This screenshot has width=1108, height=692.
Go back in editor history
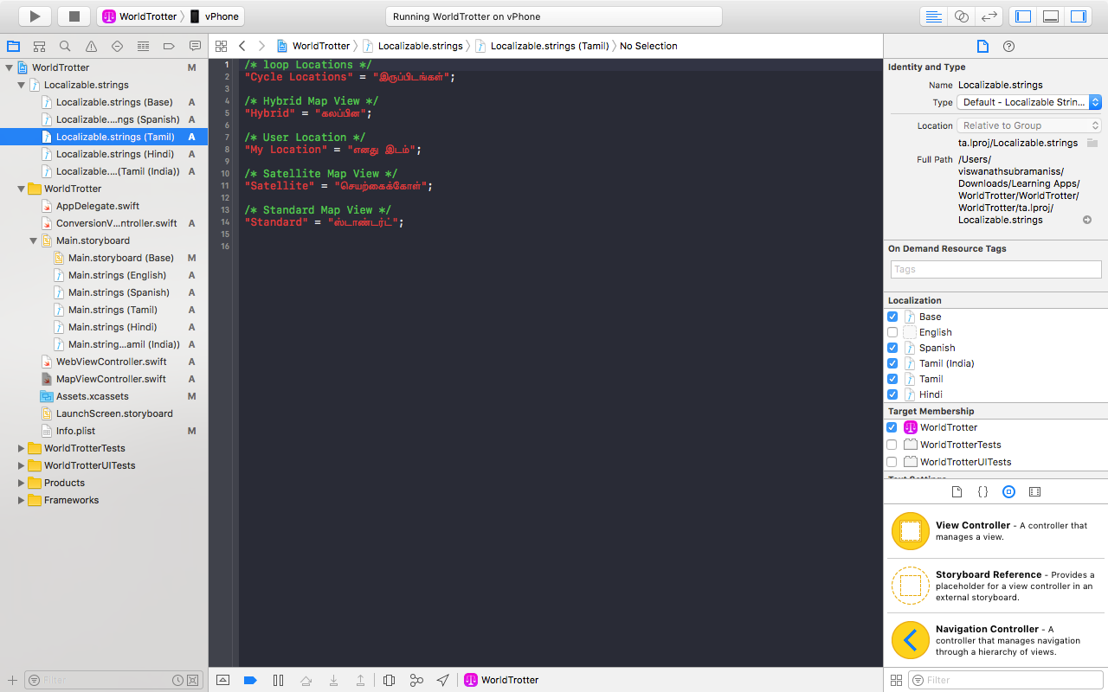click(242, 46)
